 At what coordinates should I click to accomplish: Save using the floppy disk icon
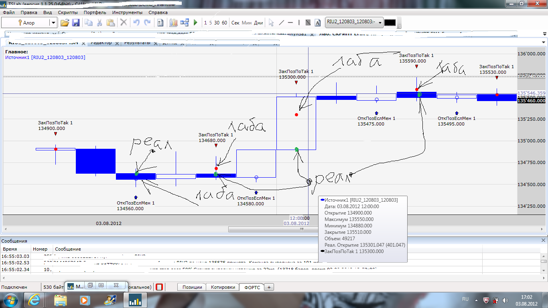pos(75,22)
